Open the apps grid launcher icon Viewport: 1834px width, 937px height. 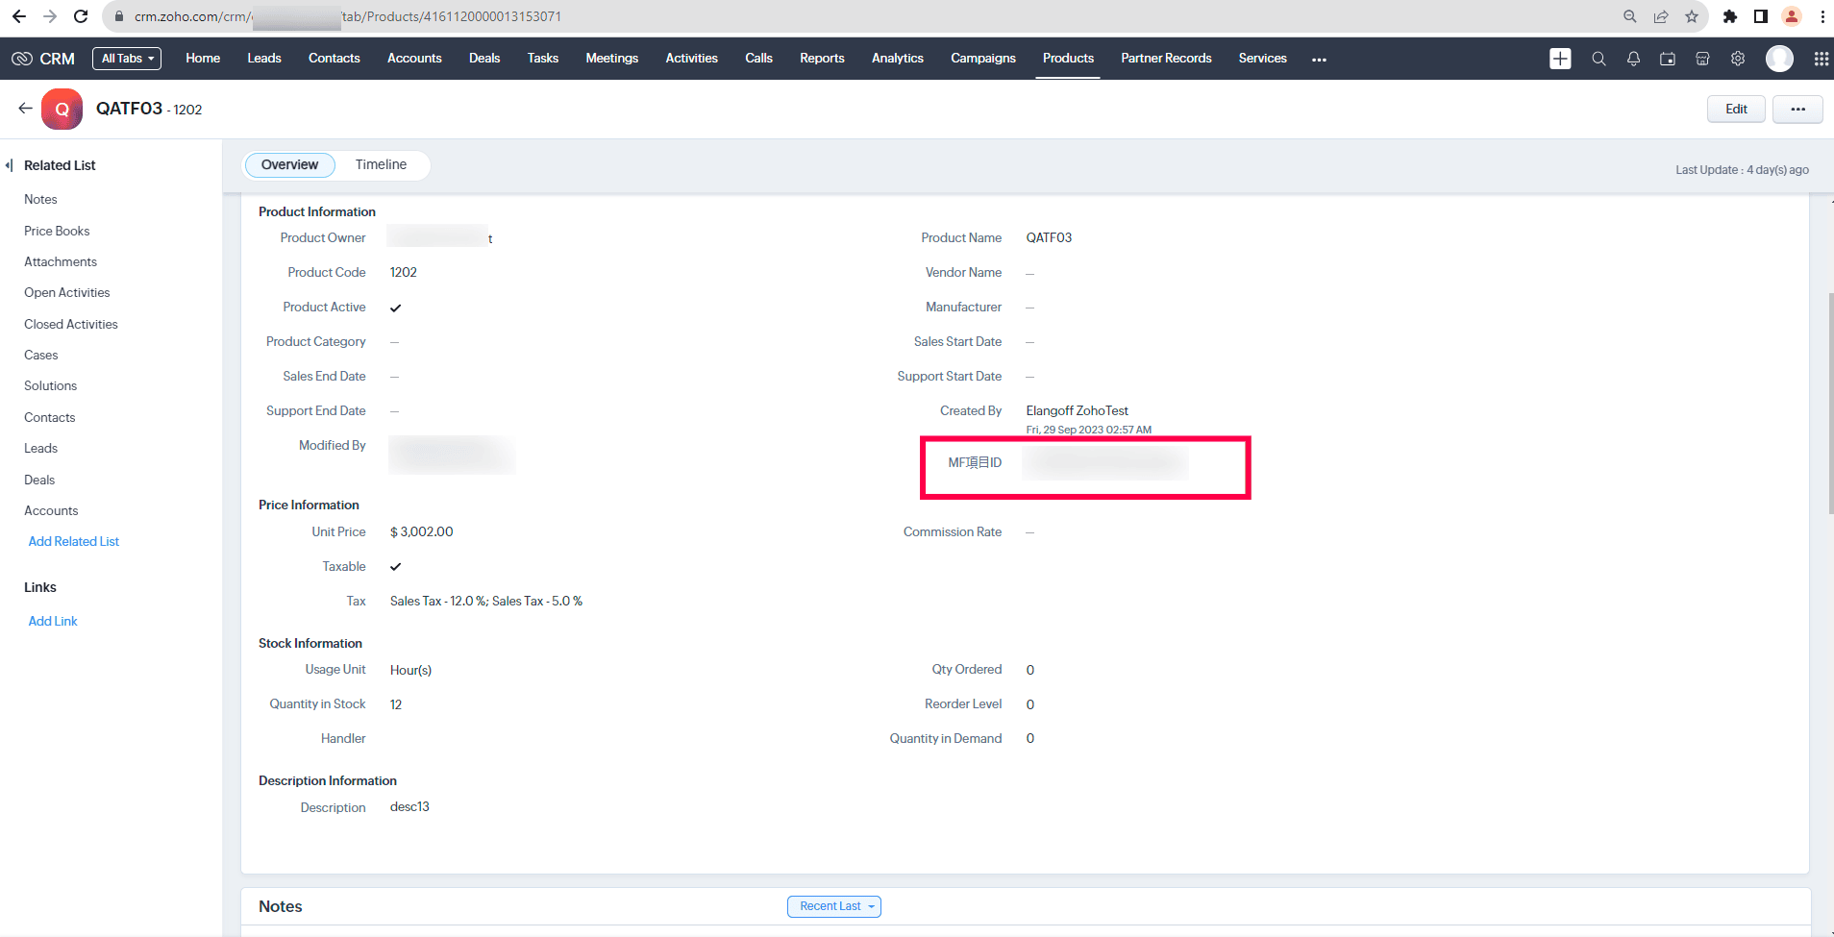coord(1821,59)
